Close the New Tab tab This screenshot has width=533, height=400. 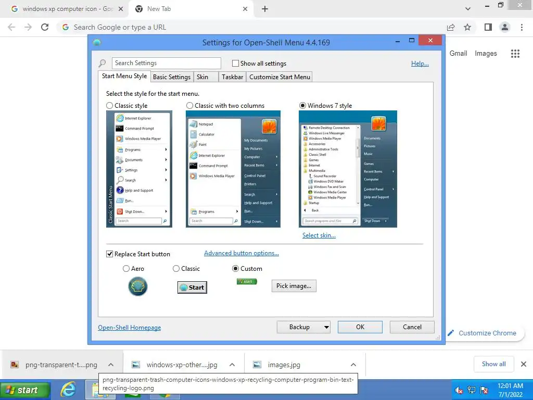coord(245,9)
